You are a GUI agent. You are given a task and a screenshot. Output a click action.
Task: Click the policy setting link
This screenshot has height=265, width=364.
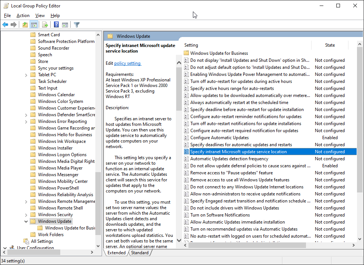pyautogui.click(x=127, y=63)
